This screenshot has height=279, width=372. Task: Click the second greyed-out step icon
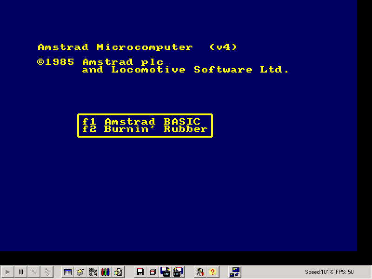47,272
